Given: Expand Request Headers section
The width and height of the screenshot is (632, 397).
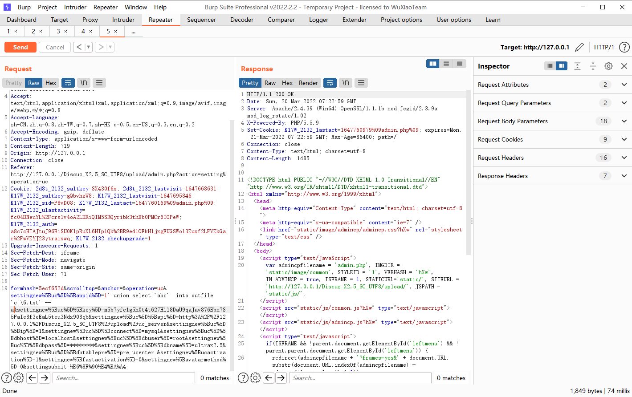Looking at the screenshot, I should [624, 158].
